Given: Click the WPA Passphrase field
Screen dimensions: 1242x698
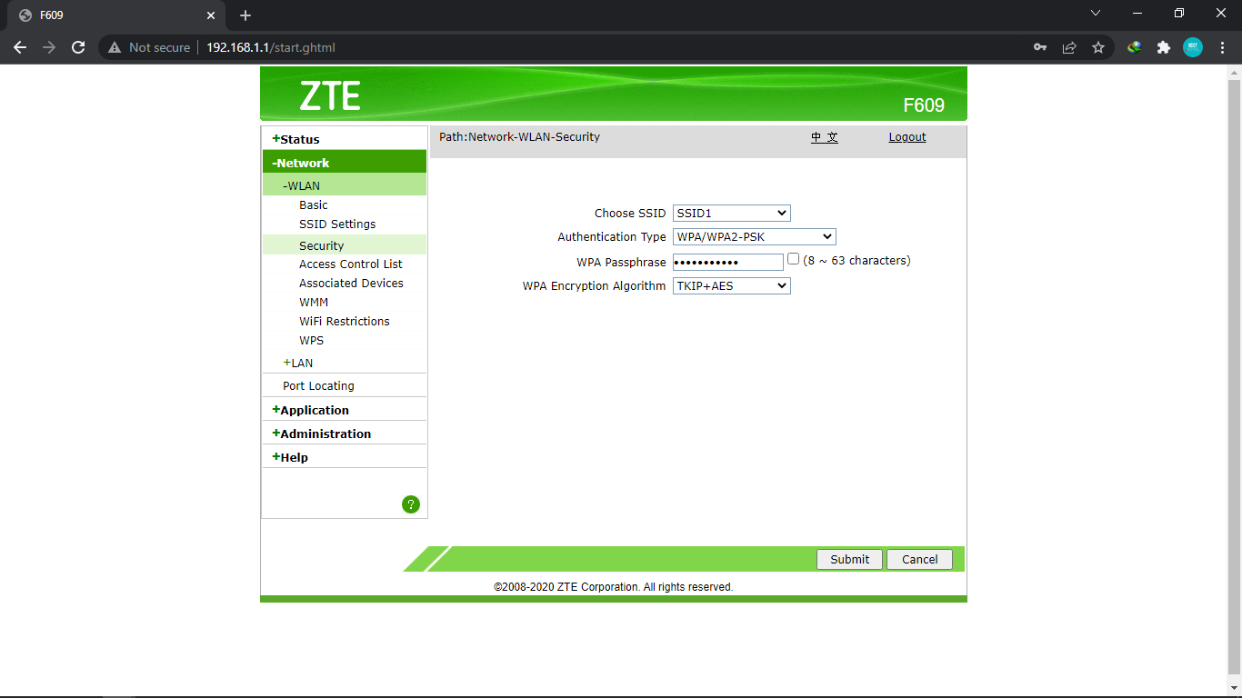Looking at the screenshot, I should coord(728,262).
